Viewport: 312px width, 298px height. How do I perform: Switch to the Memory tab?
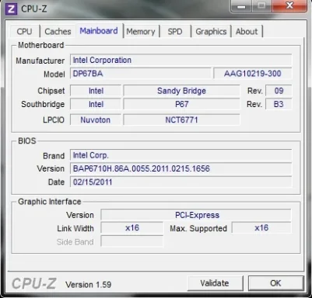(x=141, y=32)
